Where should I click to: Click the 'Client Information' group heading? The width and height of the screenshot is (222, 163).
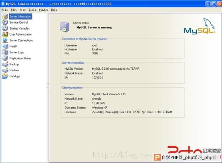tap(72, 88)
